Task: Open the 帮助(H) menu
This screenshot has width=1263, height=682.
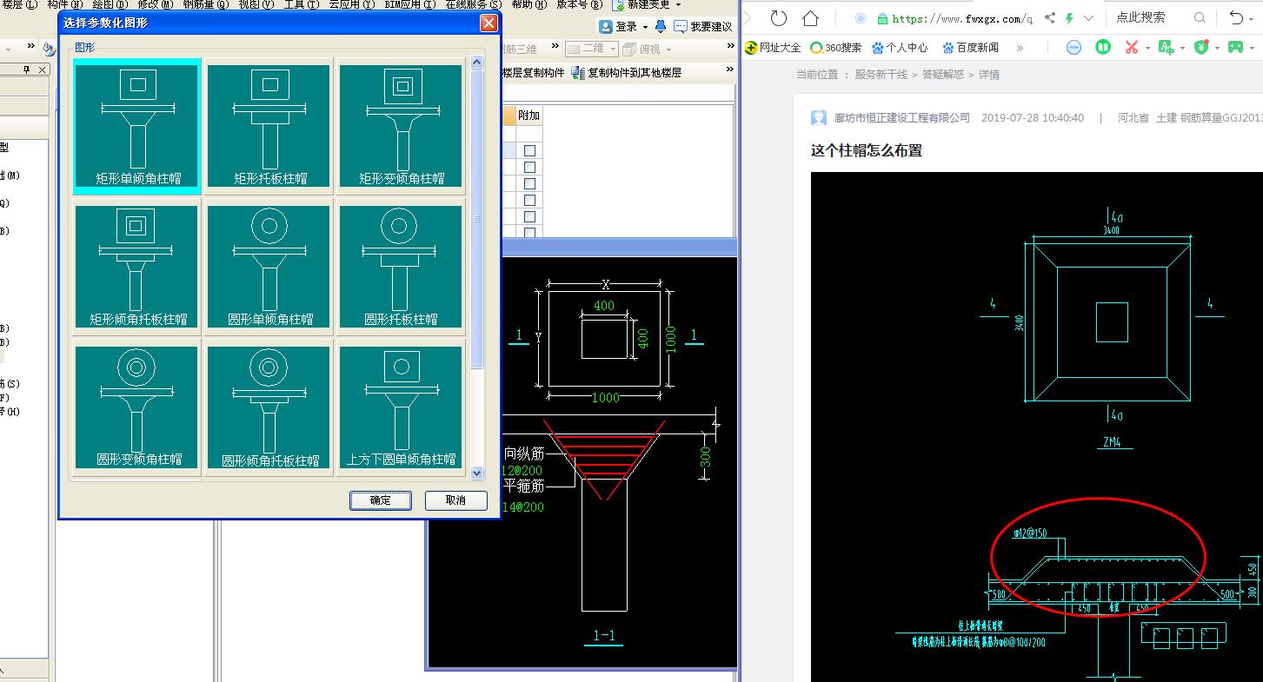Action: click(529, 4)
